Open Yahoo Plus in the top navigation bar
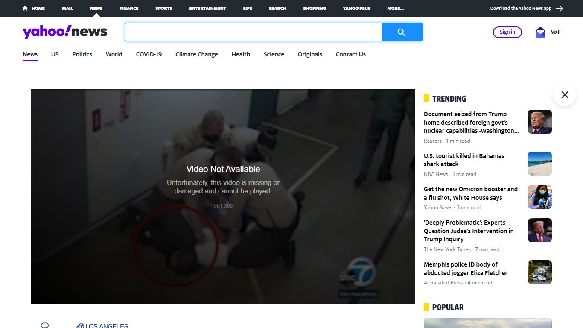583x328 pixels. [356, 8]
